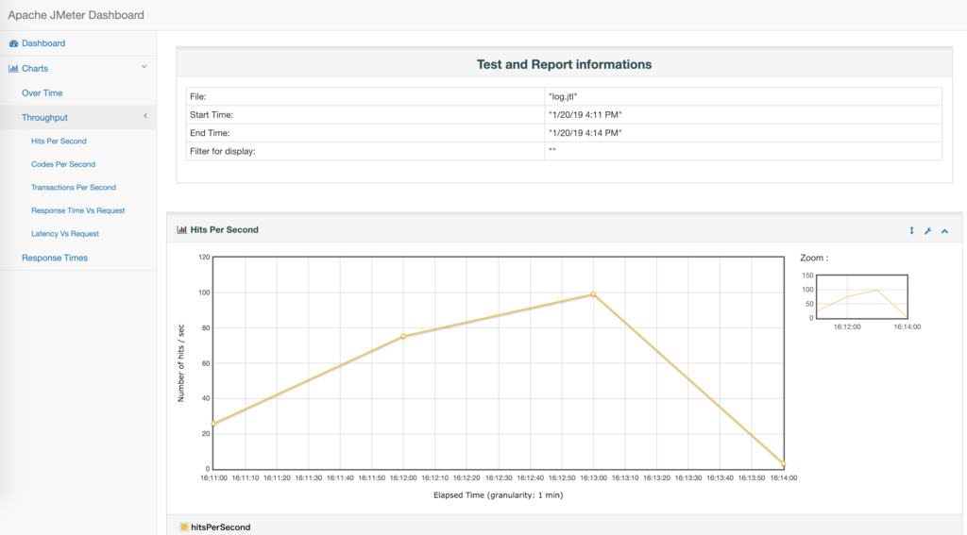Select the Throughput menu entry
The width and height of the screenshot is (967, 535).
pos(44,118)
